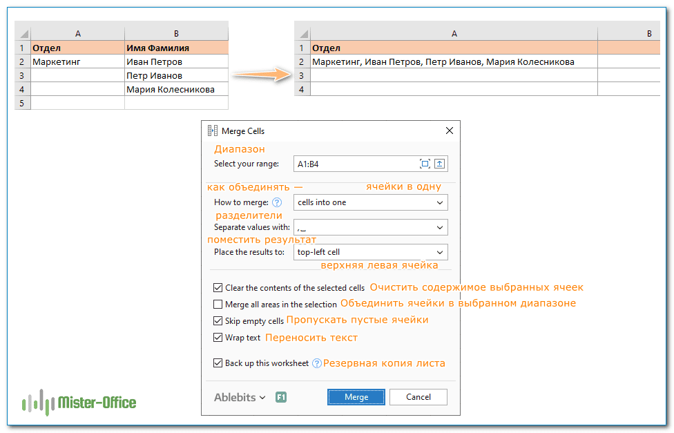Open help icon next to How to merge
The height and width of the screenshot is (433, 674).
[x=277, y=202]
